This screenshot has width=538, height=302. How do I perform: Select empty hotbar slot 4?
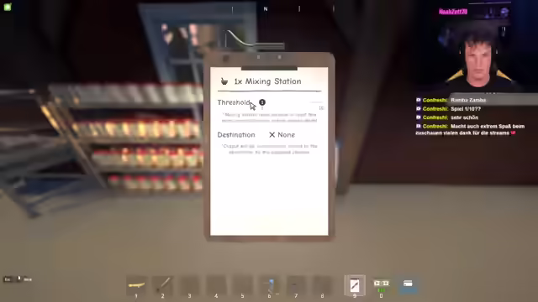click(x=216, y=285)
